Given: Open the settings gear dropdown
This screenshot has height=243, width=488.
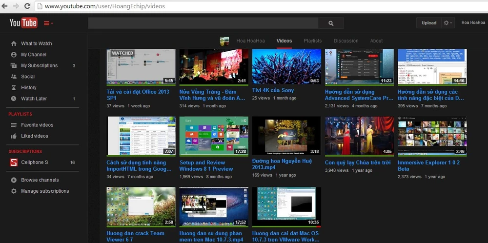Looking at the screenshot, I should pyautogui.click(x=448, y=23).
